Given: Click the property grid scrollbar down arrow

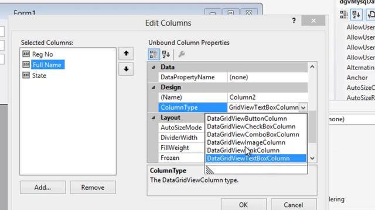Looking at the screenshot, I should pyautogui.click(x=312, y=158).
